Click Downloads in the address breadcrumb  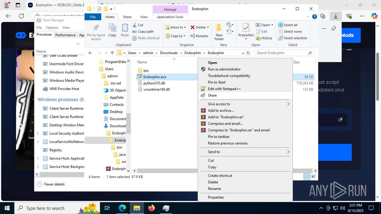(169, 53)
